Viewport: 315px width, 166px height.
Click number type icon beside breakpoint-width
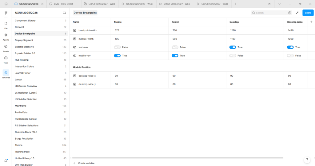(x=74, y=30)
